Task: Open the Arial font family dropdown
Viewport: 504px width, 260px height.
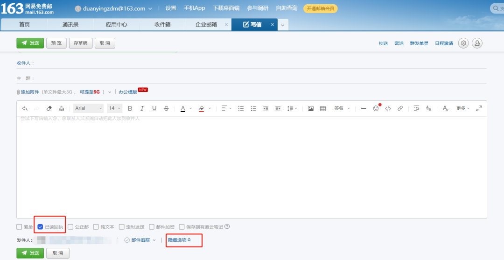Action: 88,108
